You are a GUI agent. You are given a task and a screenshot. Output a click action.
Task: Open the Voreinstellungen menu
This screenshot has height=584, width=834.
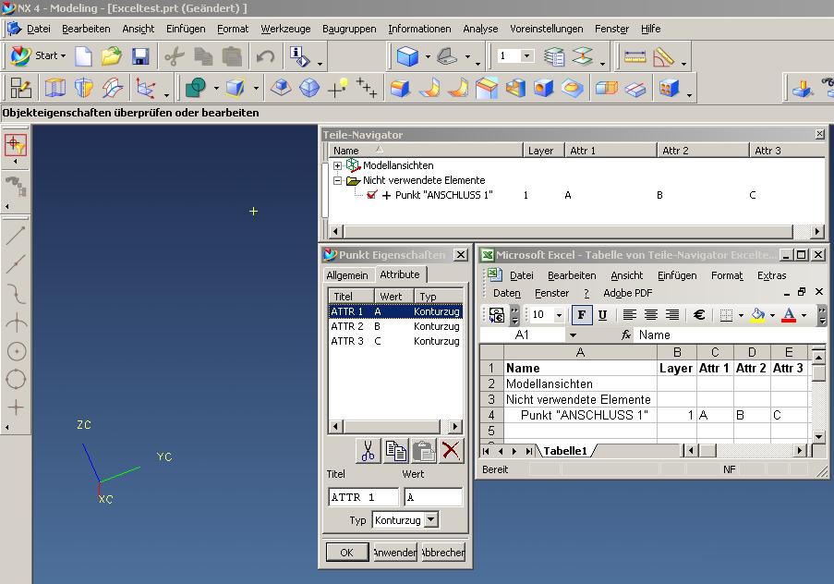pos(546,29)
